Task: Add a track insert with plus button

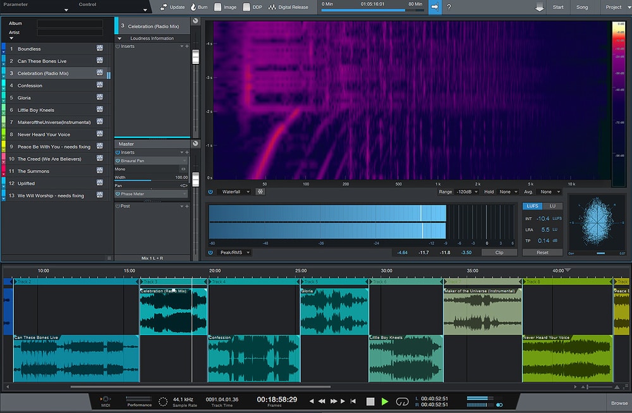Action: [187, 46]
